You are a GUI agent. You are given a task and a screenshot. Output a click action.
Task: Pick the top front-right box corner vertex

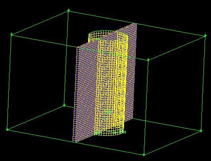point(148,60)
